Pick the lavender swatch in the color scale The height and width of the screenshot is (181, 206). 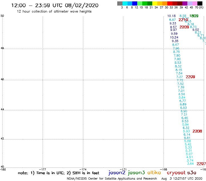tap(190, 4)
